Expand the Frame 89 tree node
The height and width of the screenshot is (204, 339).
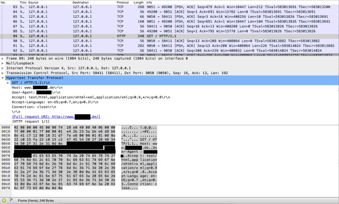[x=3, y=58]
